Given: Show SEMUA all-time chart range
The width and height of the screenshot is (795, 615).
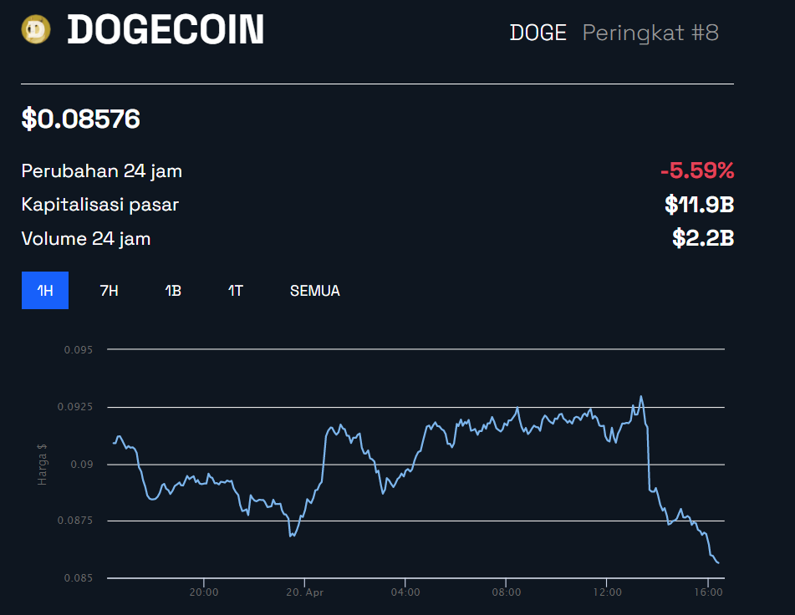Looking at the screenshot, I should click(315, 291).
